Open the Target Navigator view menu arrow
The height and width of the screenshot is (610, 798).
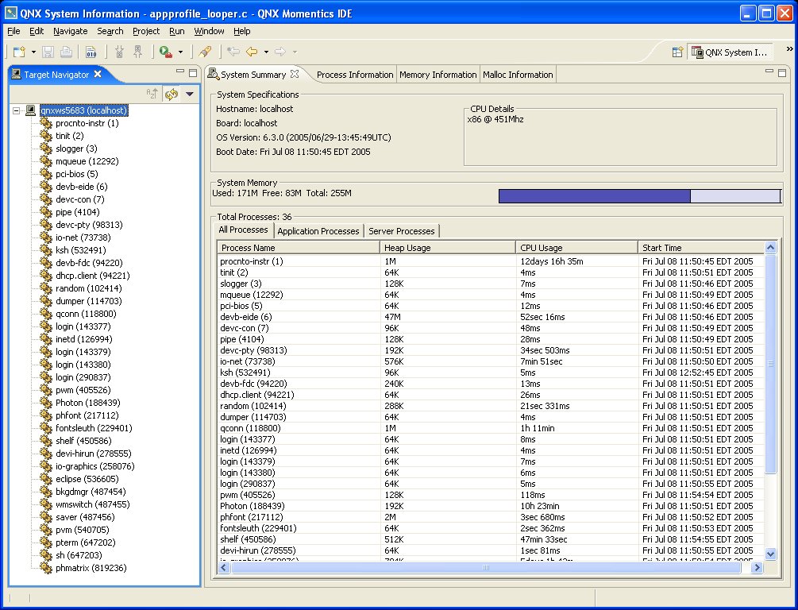click(x=189, y=94)
